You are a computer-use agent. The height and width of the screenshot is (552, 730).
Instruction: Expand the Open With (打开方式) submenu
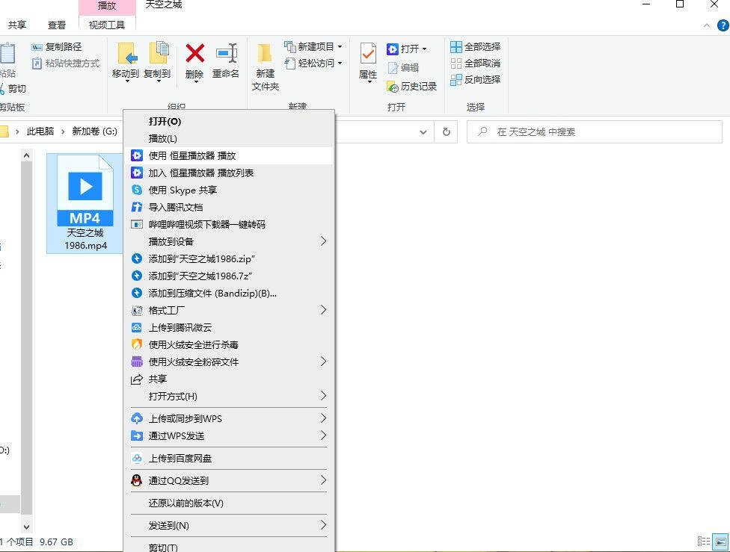(228, 396)
